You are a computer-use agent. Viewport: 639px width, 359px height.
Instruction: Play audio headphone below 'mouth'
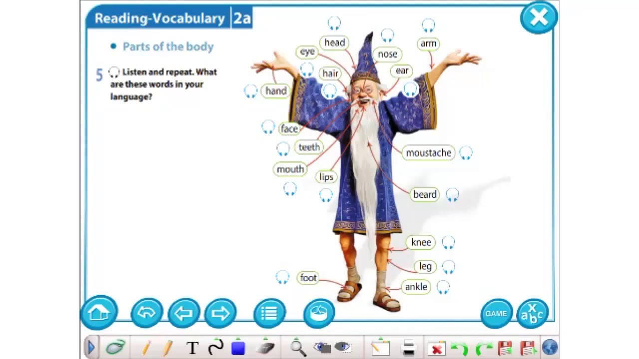[x=290, y=189]
